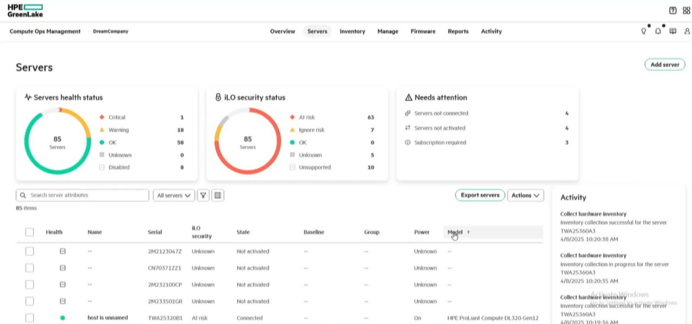Open the Reports tab
This screenshot has width=692, height=324.
(x=458, y=31)
